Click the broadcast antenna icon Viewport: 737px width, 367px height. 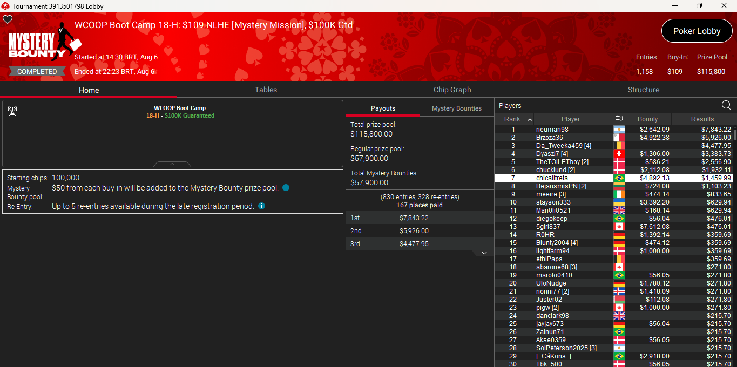pyautogui.click(x=12, y=111)
